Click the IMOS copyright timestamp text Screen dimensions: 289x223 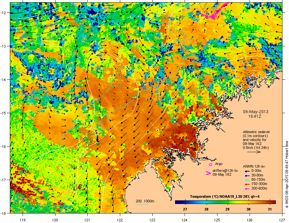point(287,174)
